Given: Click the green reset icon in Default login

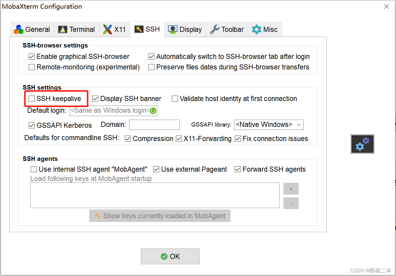Looking at the screenshot, I should point(153,111).
